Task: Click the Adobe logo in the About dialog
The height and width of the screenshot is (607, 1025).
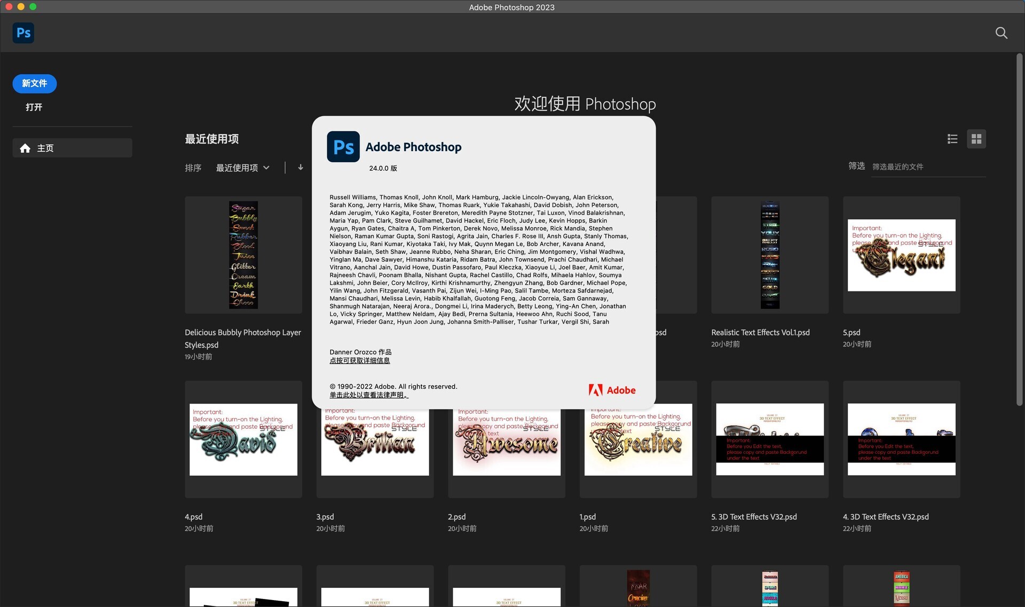Action: pyautogui.click(x=612, y=390)
